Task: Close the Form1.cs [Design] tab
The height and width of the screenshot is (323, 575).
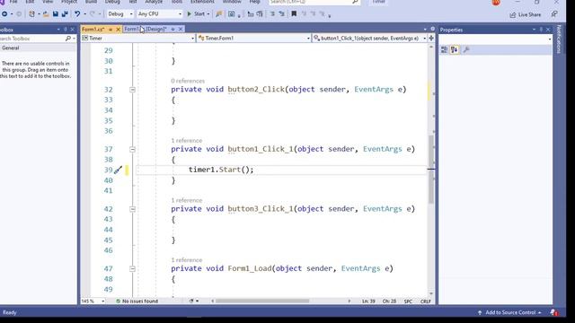Action: [x=181, y=29]
